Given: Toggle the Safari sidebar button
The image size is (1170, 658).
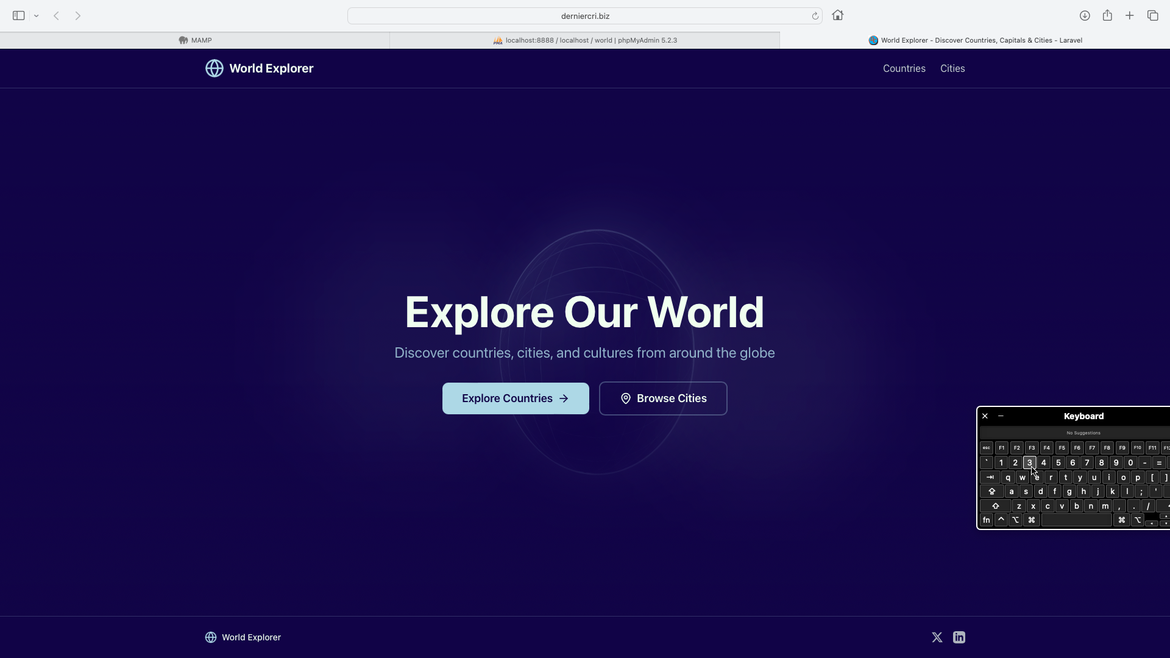Looking at the screenshot, I should click(x=18, y=16).
